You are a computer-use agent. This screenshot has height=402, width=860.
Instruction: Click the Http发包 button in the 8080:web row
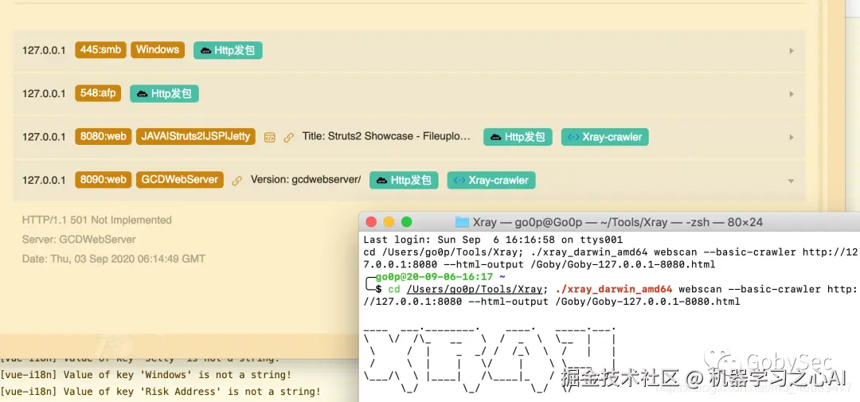[518, 137]
